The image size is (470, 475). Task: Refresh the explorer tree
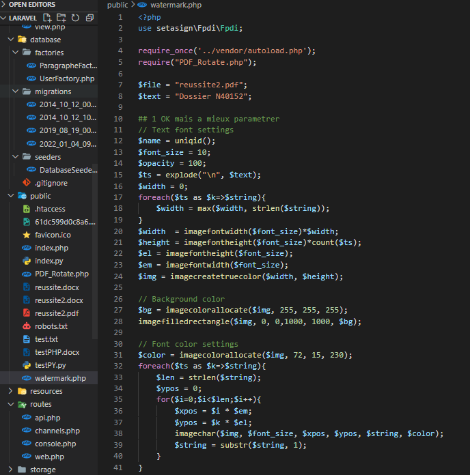75,18
